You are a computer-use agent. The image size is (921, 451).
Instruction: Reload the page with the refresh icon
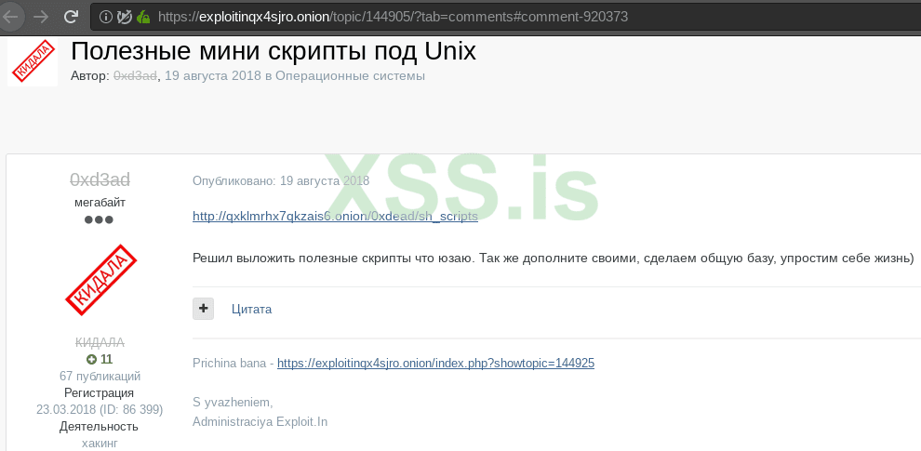71,17
